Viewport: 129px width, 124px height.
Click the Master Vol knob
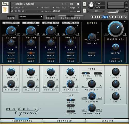click(x=116, y=29)
